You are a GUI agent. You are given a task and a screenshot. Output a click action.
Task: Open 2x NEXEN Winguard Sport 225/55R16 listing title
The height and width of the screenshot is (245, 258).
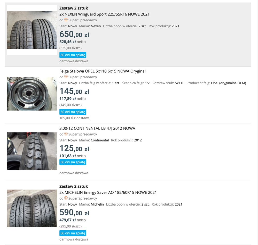click(x=104, y=14)
